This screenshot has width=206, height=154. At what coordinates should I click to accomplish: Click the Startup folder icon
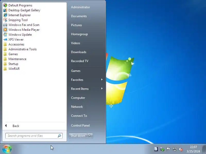[x=5, y=64]
